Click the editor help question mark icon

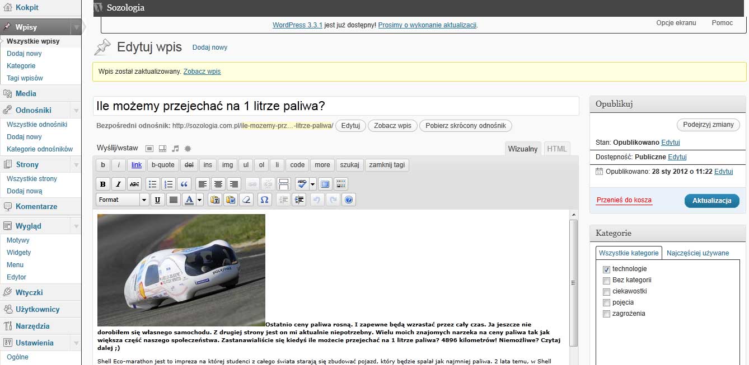349,200
